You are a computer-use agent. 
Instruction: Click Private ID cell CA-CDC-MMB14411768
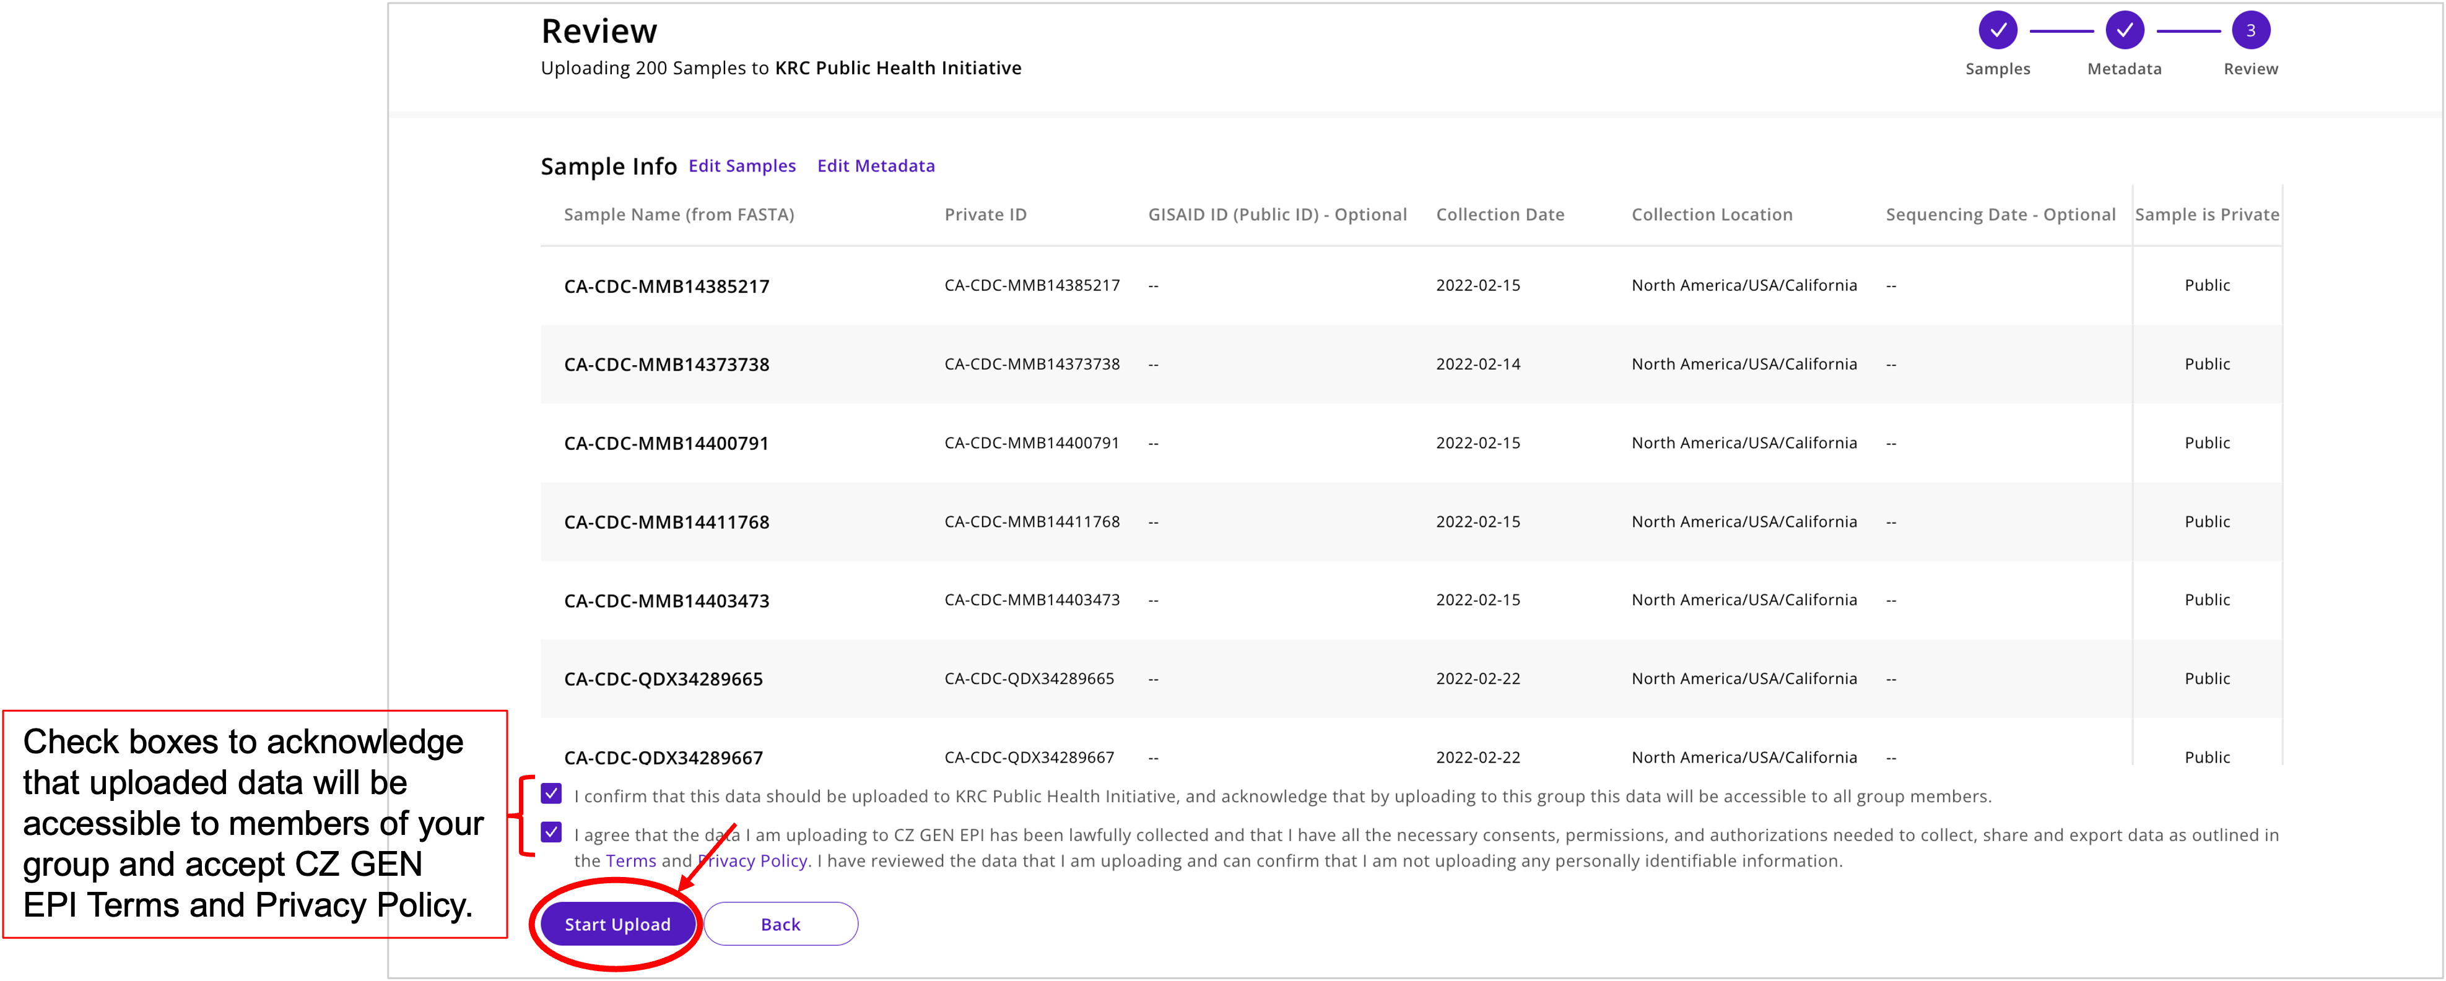coord(1032,522)
